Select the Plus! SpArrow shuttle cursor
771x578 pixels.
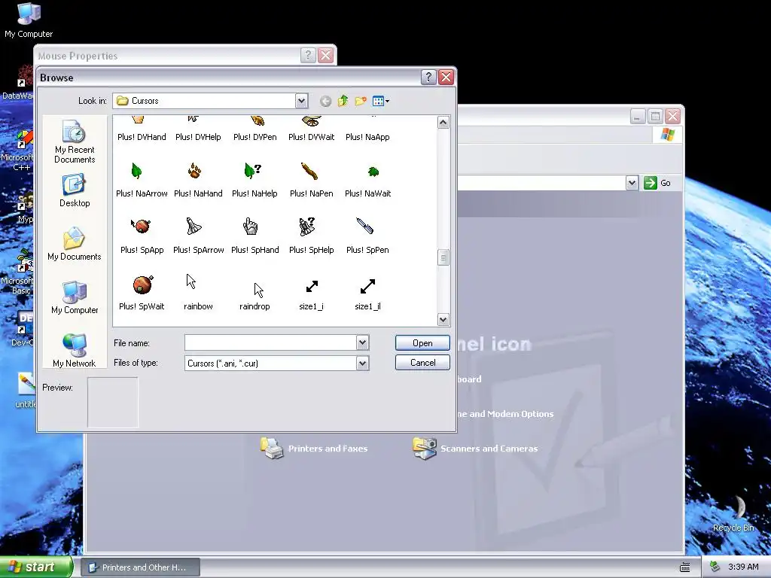click(x=198, y=236)
